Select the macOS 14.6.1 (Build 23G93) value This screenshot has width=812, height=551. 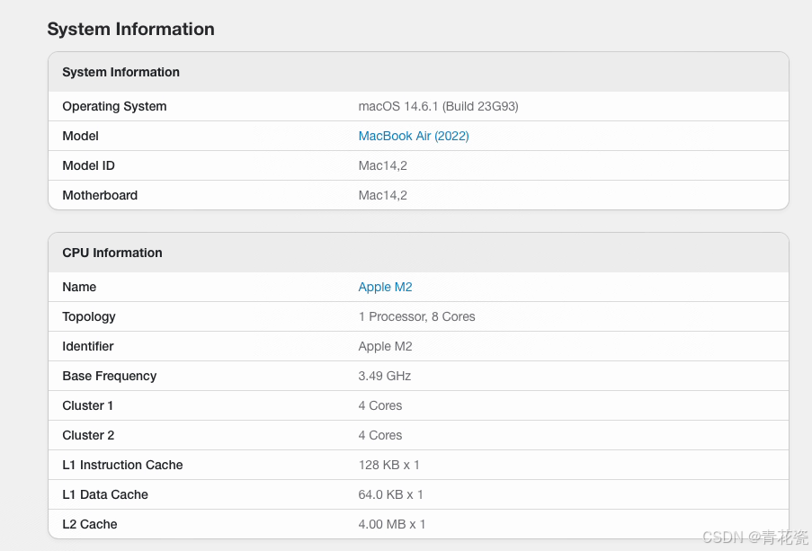coord(438,107)
